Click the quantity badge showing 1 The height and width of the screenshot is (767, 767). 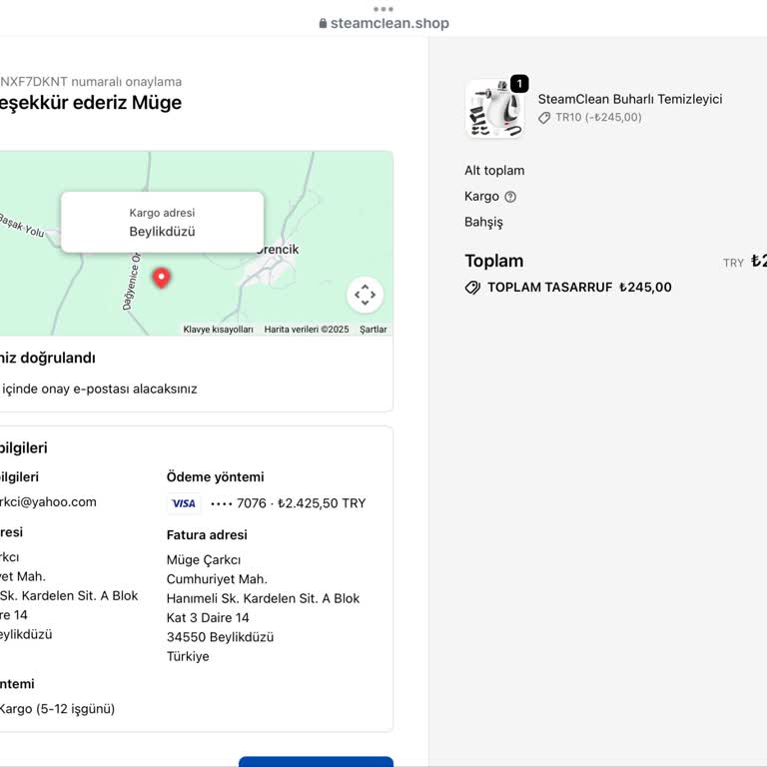519,84
